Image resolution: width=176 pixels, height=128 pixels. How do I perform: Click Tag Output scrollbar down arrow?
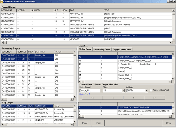(75, 121)
